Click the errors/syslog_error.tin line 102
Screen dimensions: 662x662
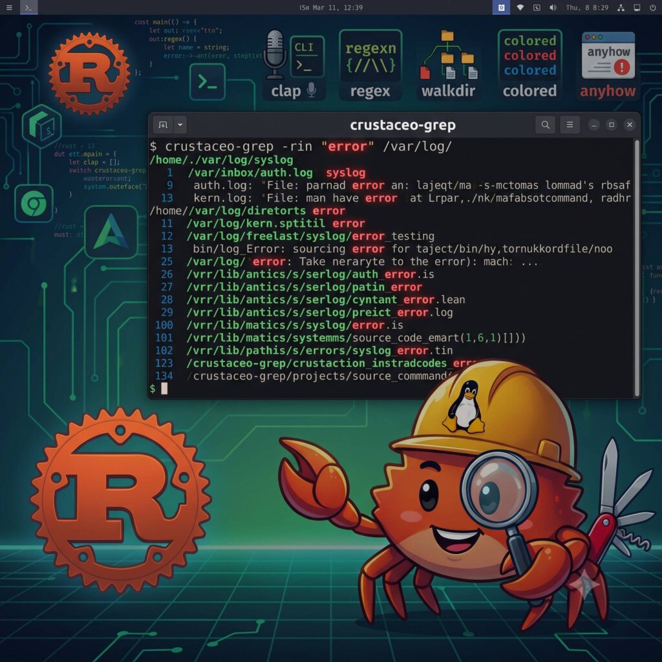tap(304, 350)
